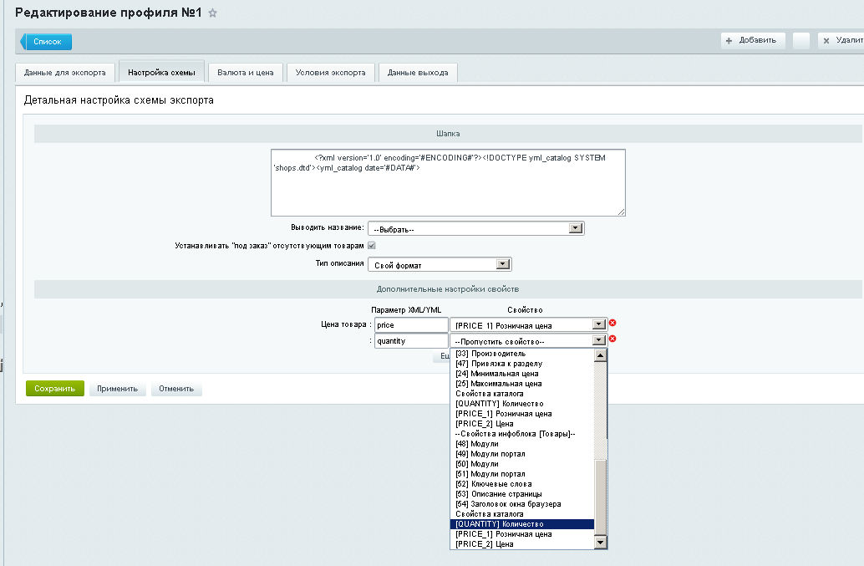Go to the "Условия экспорта" tab
Screen dimensions: 864x566
pos(331,73)
